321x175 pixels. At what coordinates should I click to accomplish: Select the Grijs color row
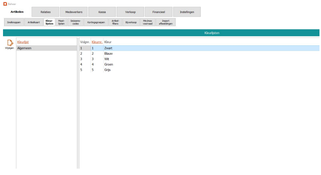(x=108, y=70)
